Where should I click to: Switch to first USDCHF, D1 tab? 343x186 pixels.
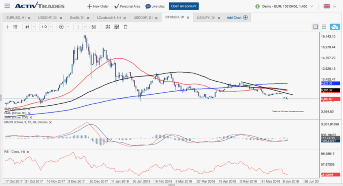pos(48,18)
